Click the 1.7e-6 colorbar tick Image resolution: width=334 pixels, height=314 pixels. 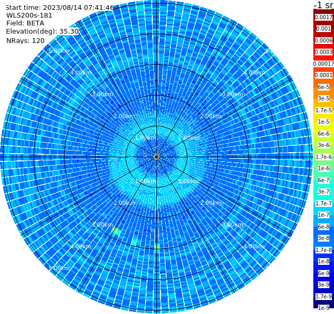pos(324,157)
